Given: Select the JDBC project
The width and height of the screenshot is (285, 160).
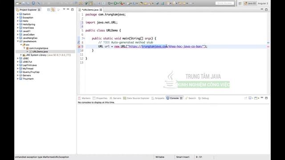Looking at the screenshot, I should (x=25, y=58).
